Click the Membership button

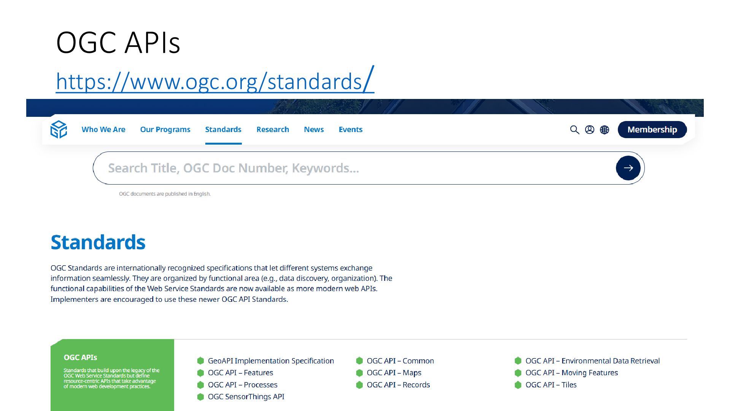coord(652,129)
